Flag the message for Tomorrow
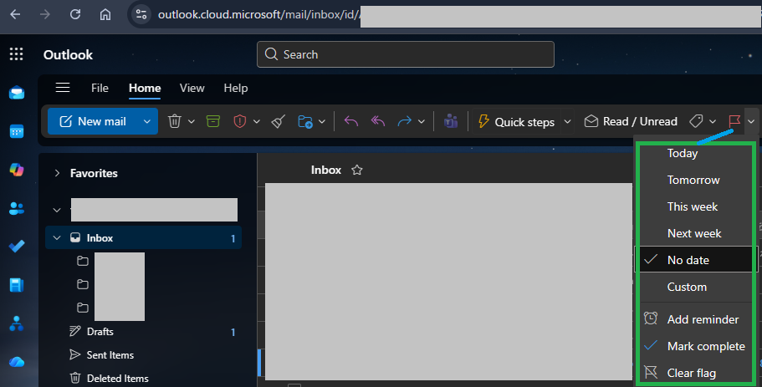 click(695, 181)
